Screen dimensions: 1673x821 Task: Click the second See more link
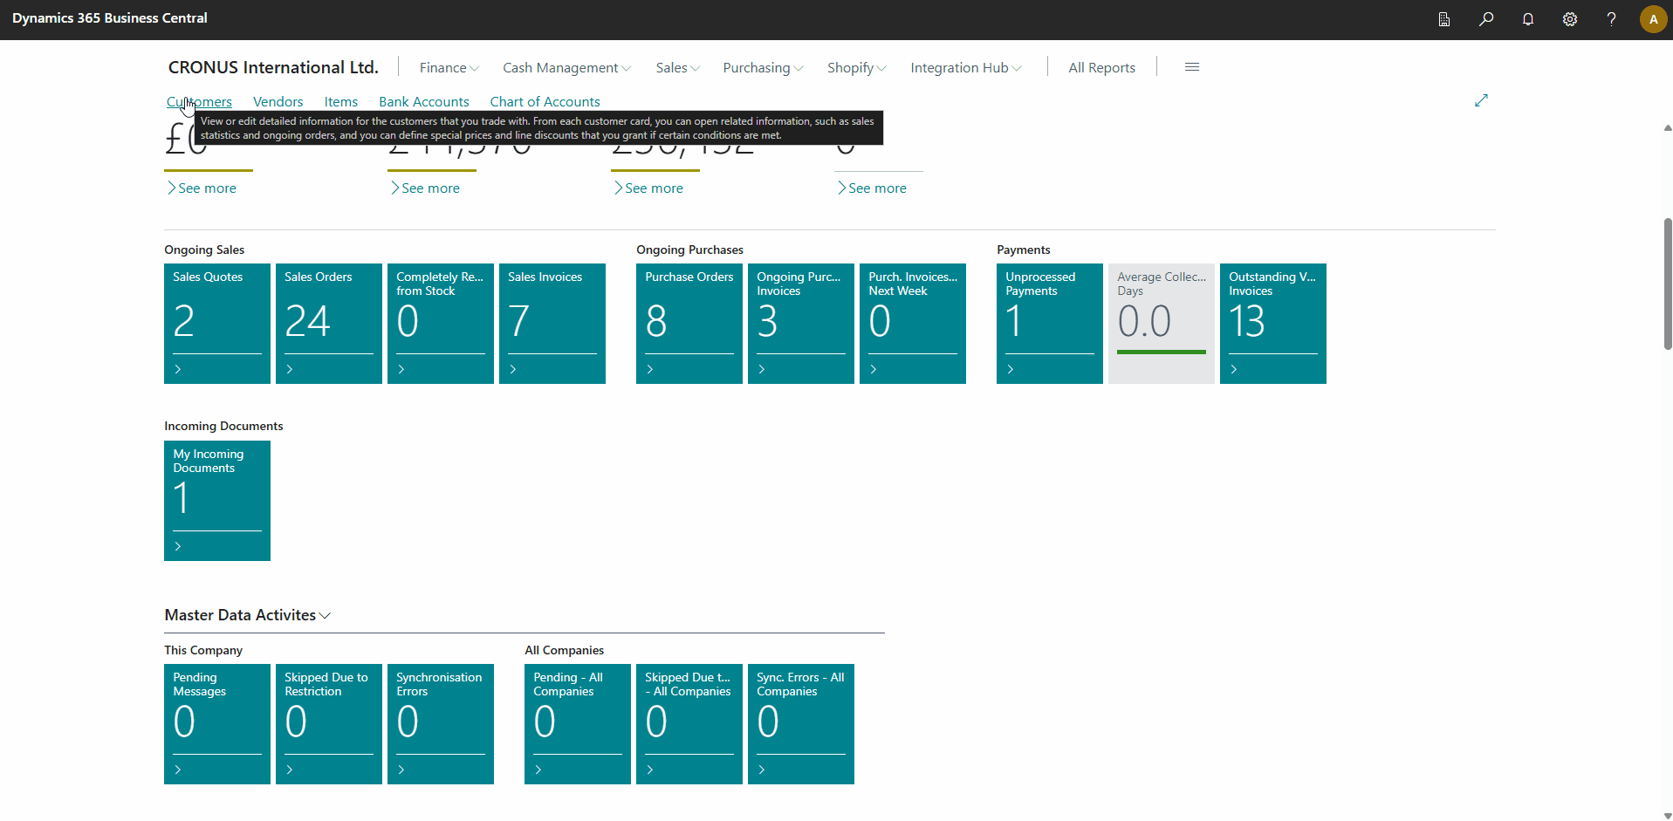tap(425, 188)
